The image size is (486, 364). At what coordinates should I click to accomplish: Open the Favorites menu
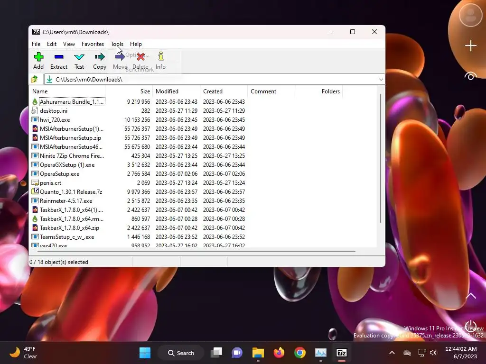coord(93,44)
